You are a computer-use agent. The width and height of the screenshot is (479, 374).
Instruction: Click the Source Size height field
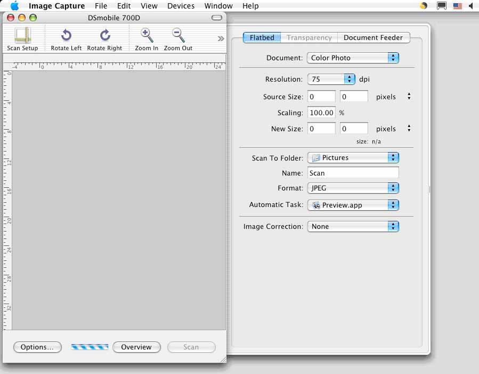point(354,97)
